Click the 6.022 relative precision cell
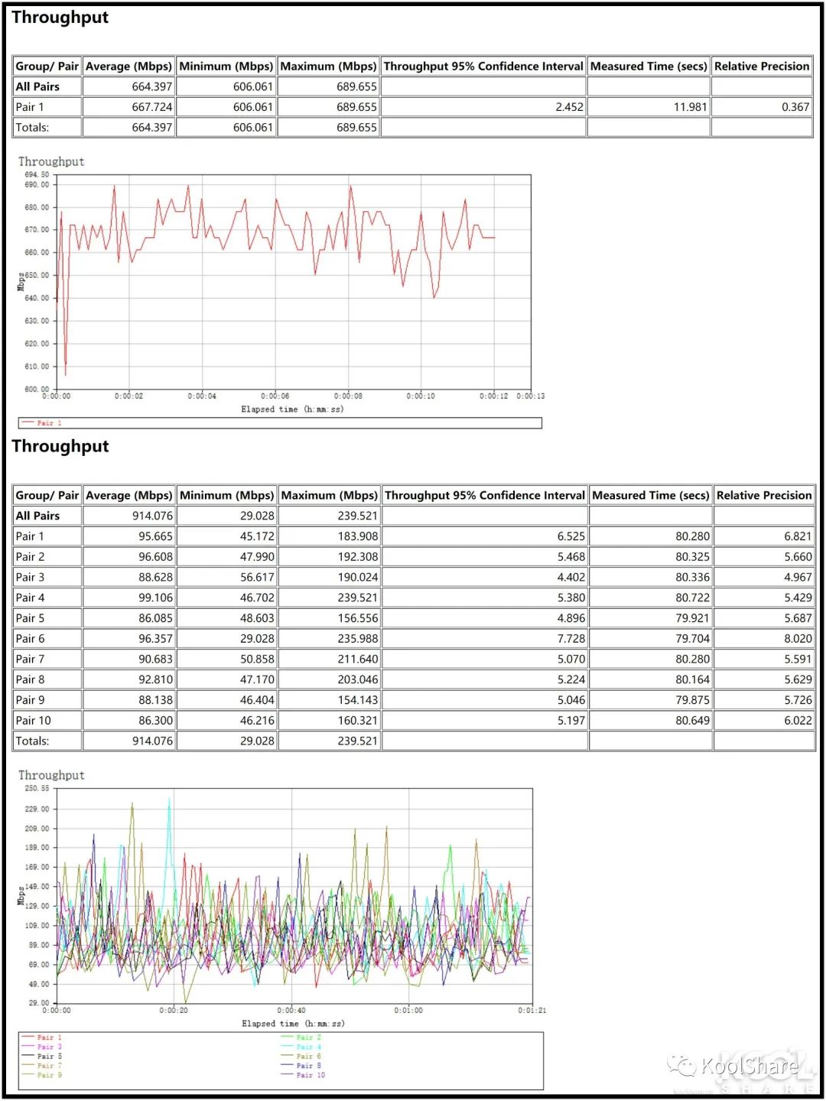 (x=764, y=720)
